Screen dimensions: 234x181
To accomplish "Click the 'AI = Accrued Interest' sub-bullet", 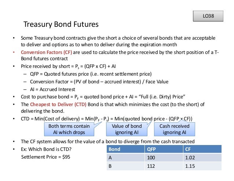I will pyautogui.click(x=52, y=89).
